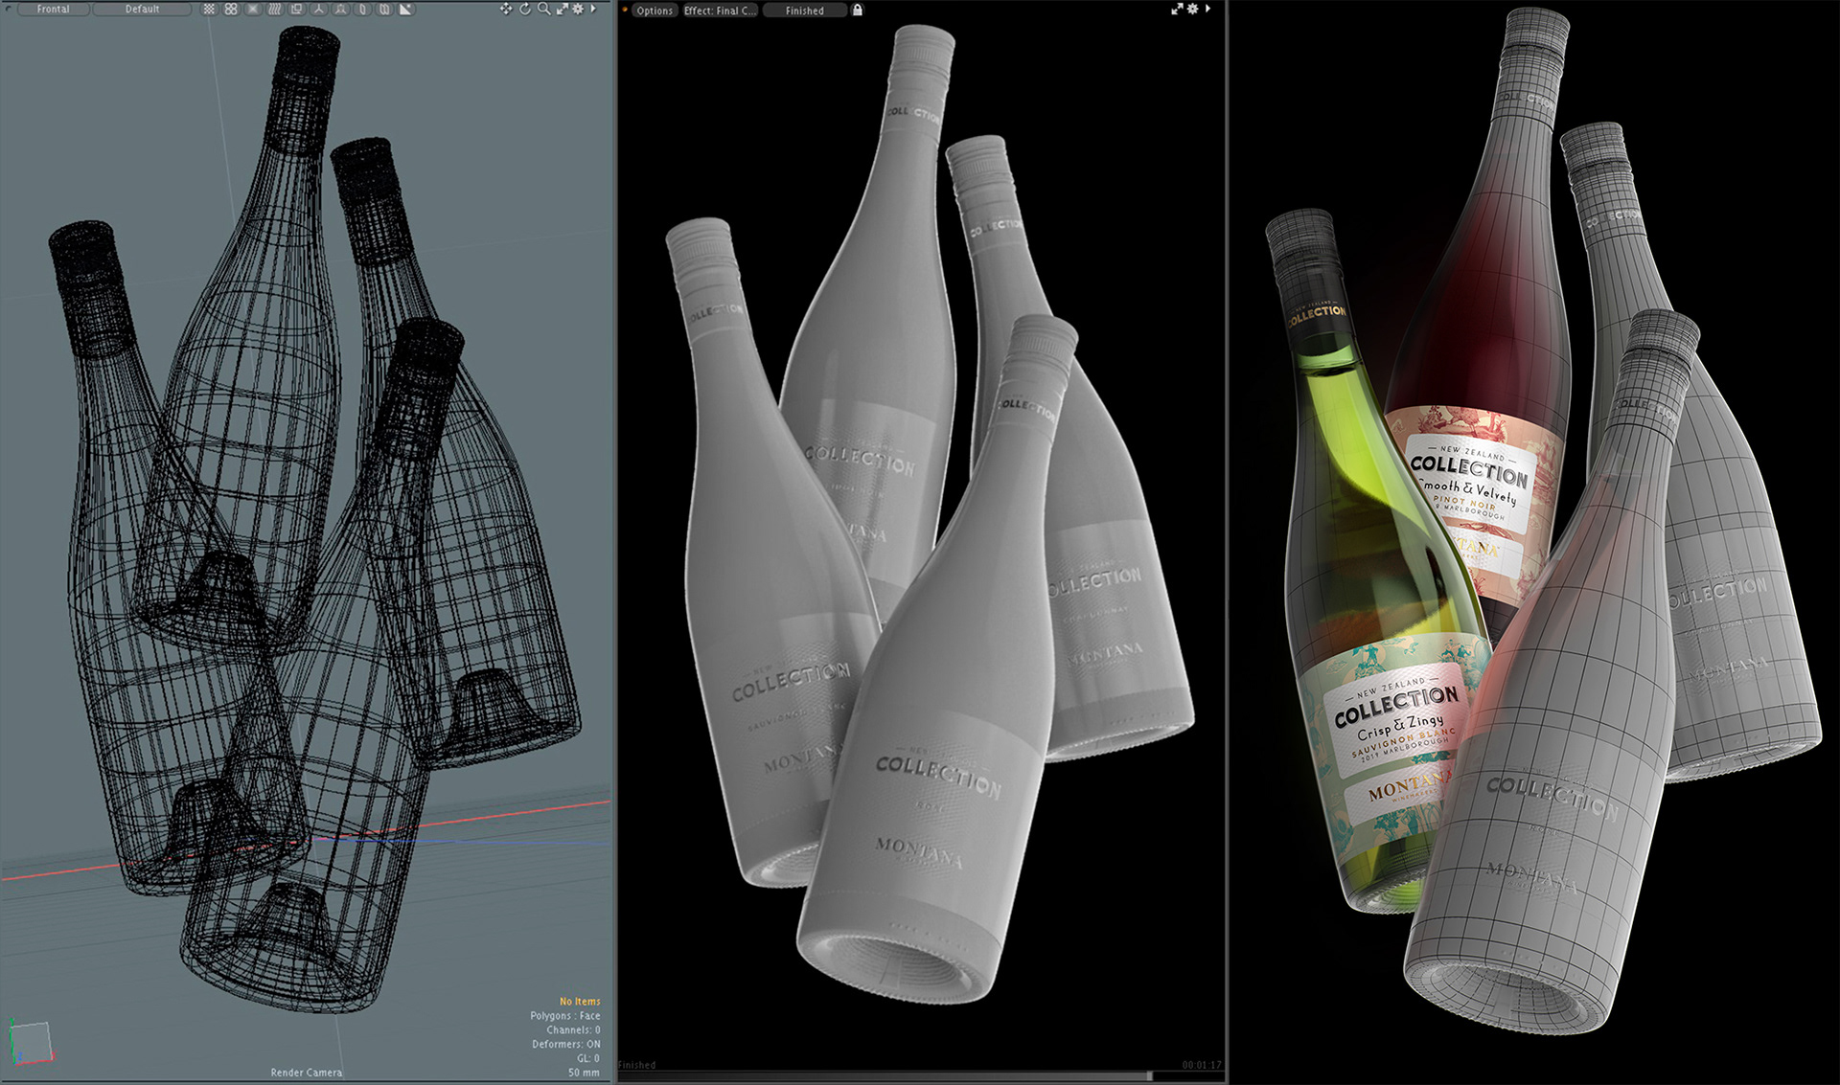The height and width of the screenshot is (1085, 1840).
Task: Click the pan view cross-arrows icon
Action: [506, 9]
